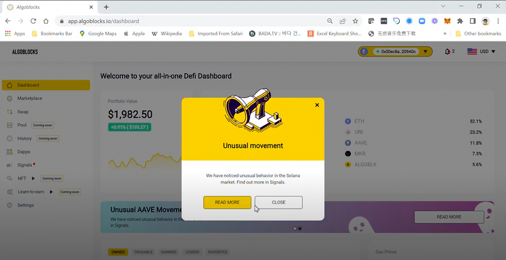Viewport: 506px width, 260px height.
Task: Close the Unusual movement popup with X
Action: click(317, 105)
